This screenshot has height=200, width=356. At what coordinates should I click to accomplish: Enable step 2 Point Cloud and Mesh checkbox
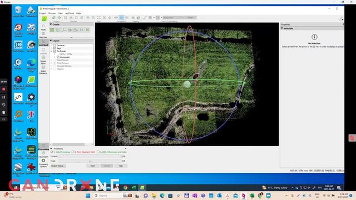pyautogui.click(x=73, y=152)
